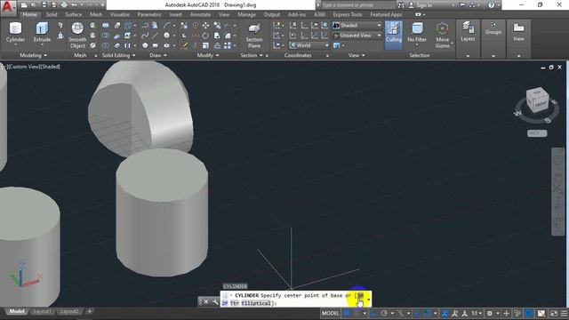
Task: Open the Layers panel
Action: pos(468,32)
